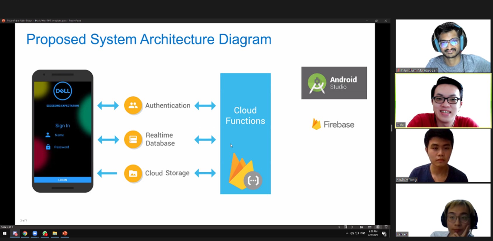The width and height of the screenshot is (493, 241).
Task: Switch to Normal view in status bar
Action: (362, 227)
